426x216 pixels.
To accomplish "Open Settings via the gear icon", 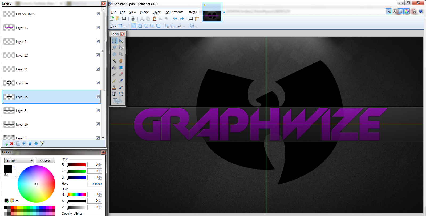I will 414,11.
